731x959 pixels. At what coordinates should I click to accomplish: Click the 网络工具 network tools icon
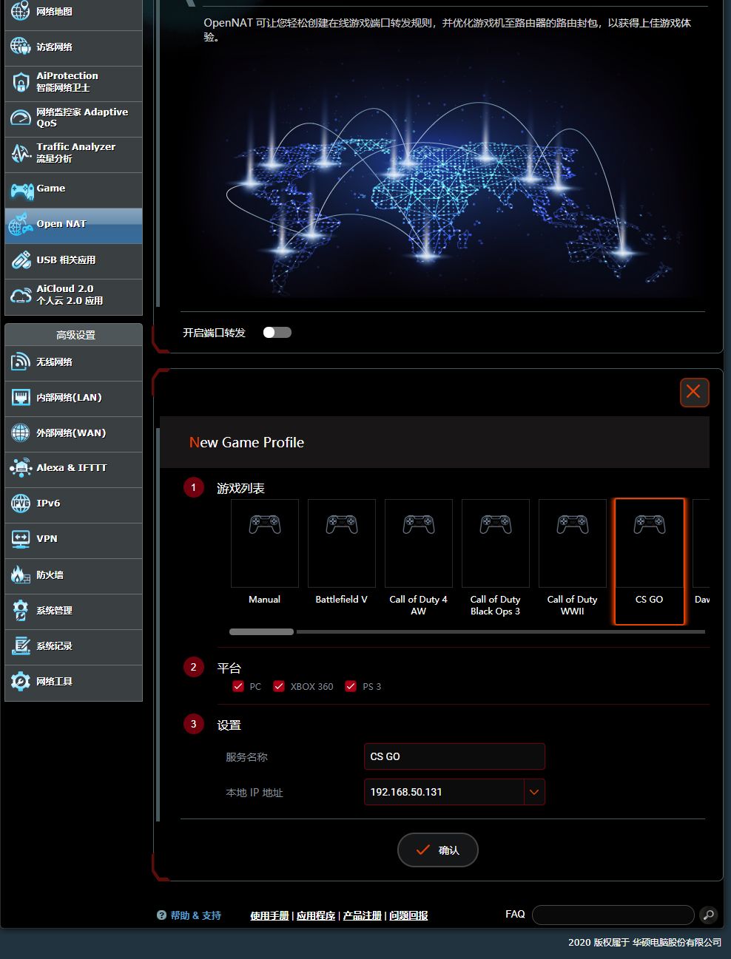21,681
